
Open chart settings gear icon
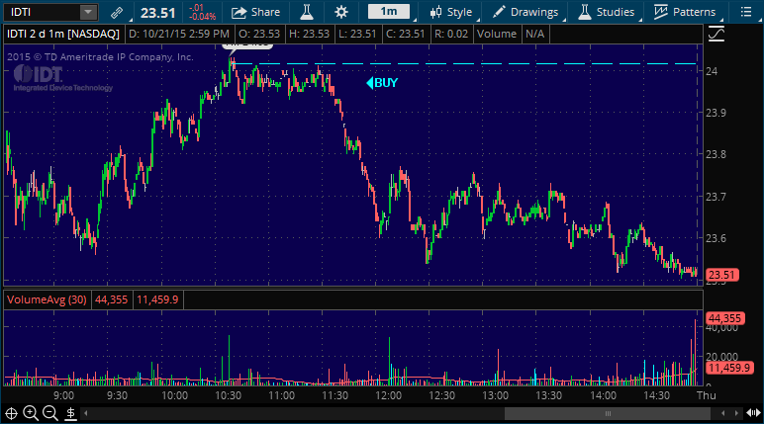pos(341,12)
